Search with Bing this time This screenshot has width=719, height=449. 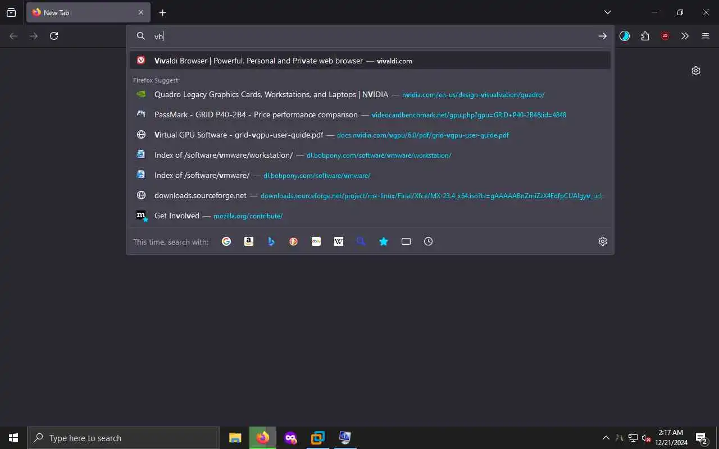(x=271, y=241)
